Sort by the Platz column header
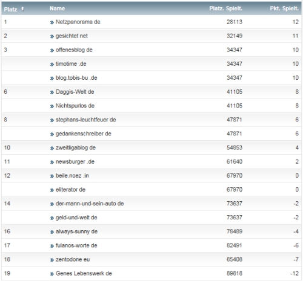Image resolution: width=303 pixels, height=281 pixels. point(10,9)
